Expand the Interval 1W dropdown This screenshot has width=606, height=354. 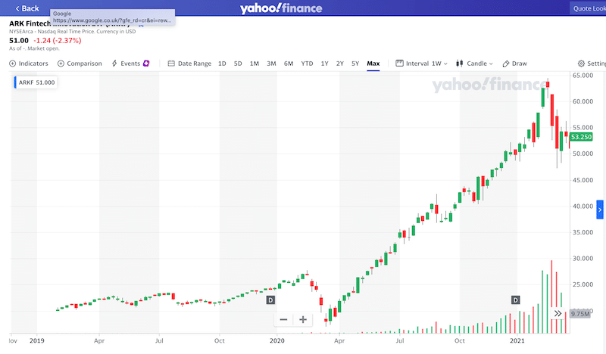tap(421, 64)
